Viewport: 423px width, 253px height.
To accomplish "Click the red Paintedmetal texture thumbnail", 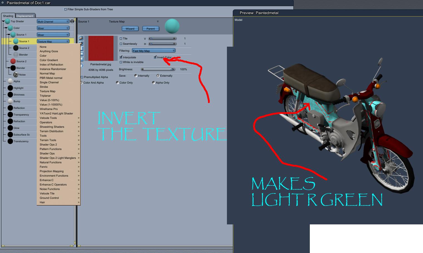I will [101, 48].
